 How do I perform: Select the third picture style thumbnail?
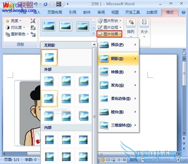click(83, 26)
